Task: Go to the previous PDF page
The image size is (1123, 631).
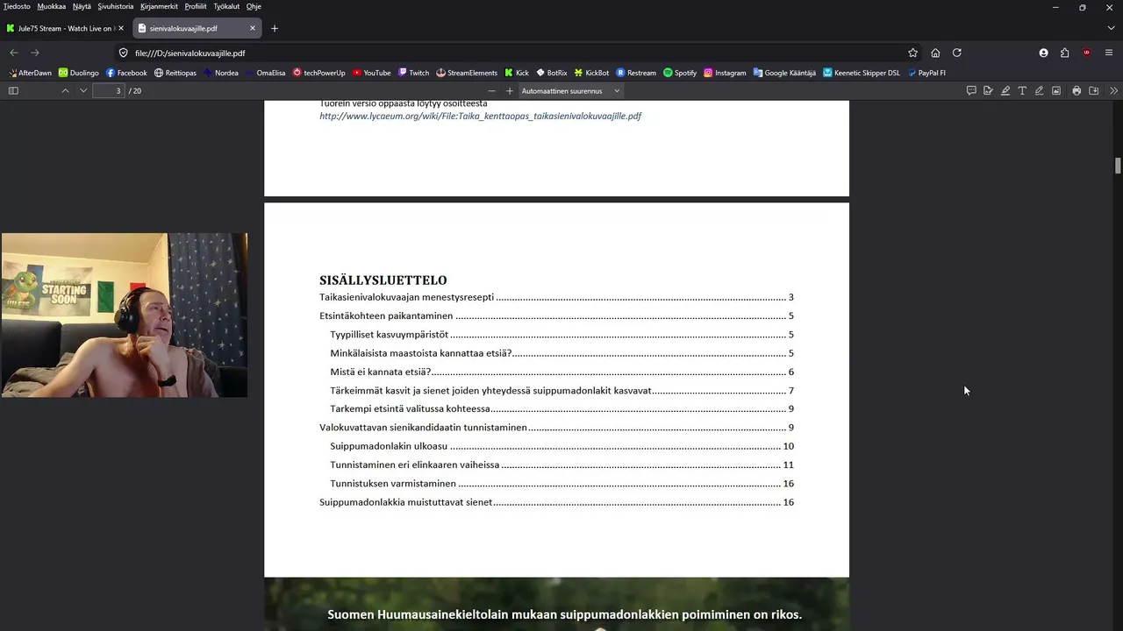Action: (x=65, y=91)
